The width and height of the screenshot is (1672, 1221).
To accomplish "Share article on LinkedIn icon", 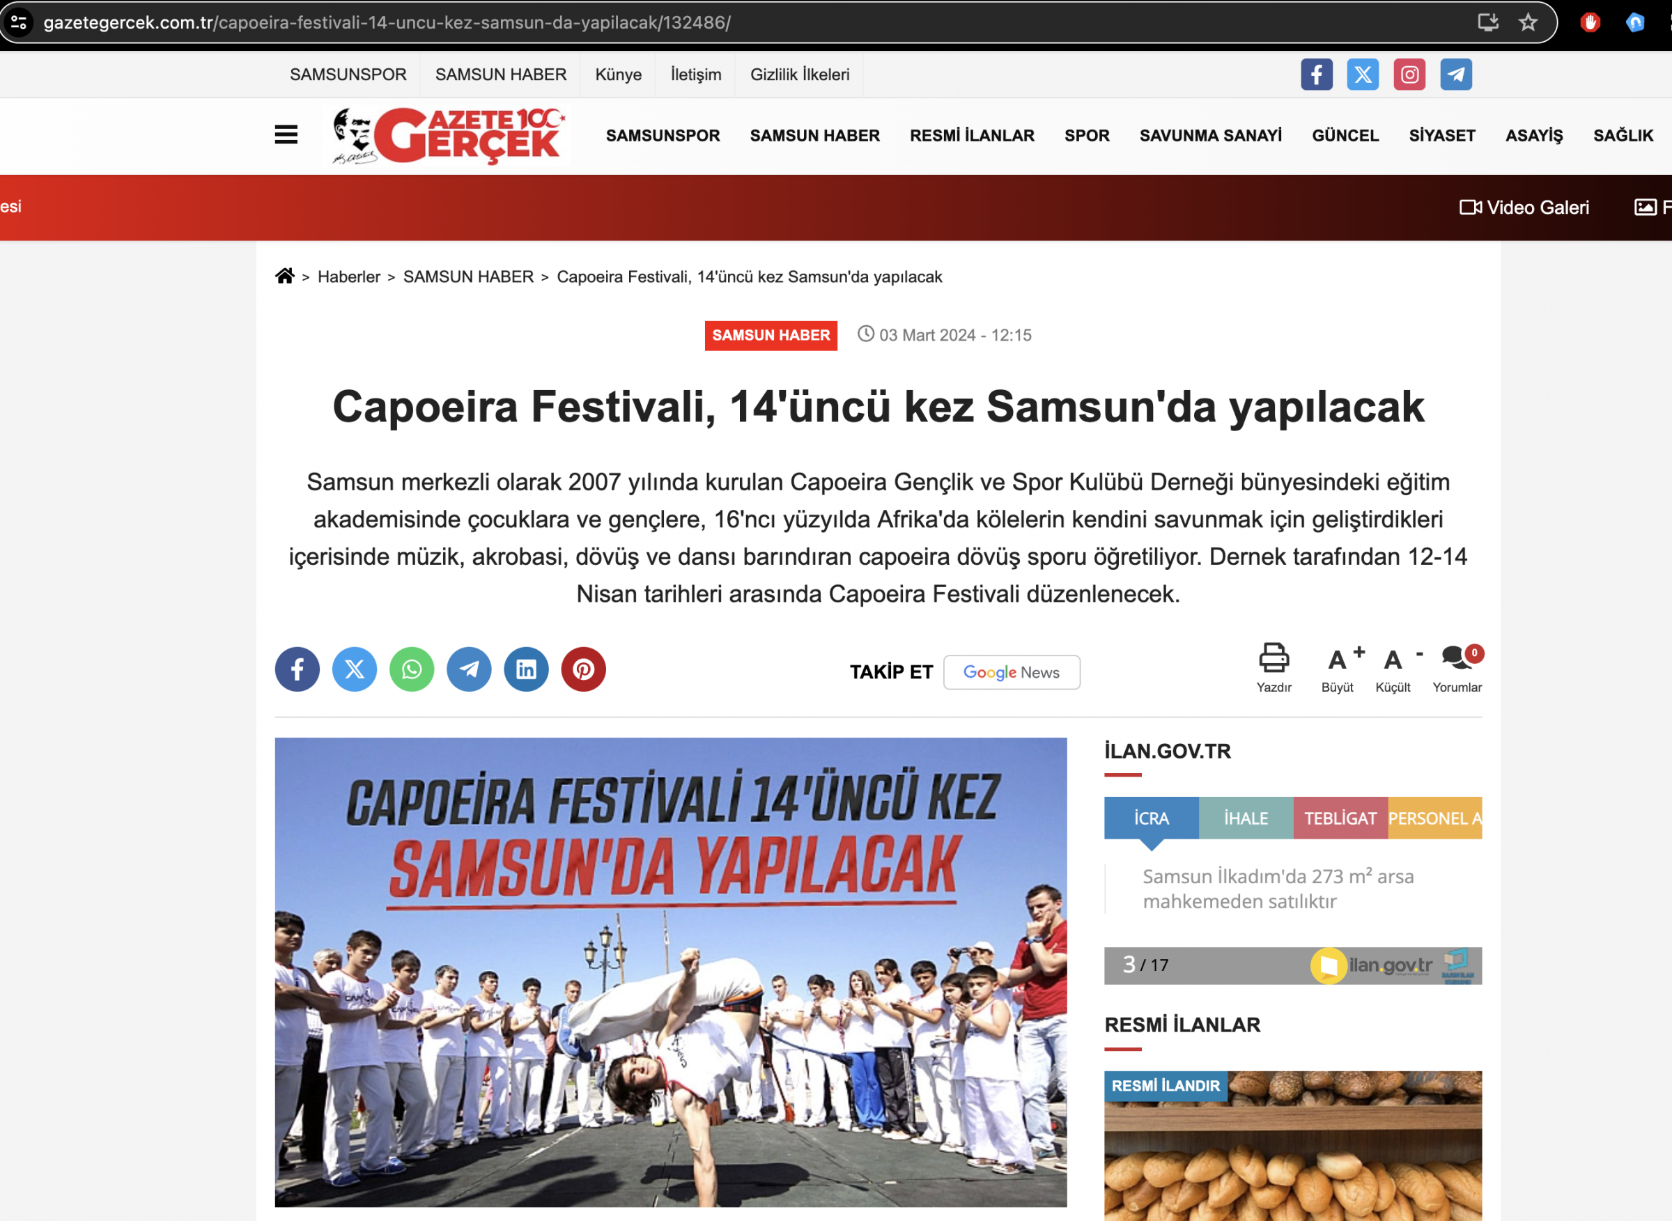I will click(x=526, y=669).
